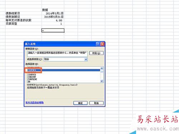Select cell with 2014年3月1日
Viewport: 179px width, 134px height.
click(53, 14)
